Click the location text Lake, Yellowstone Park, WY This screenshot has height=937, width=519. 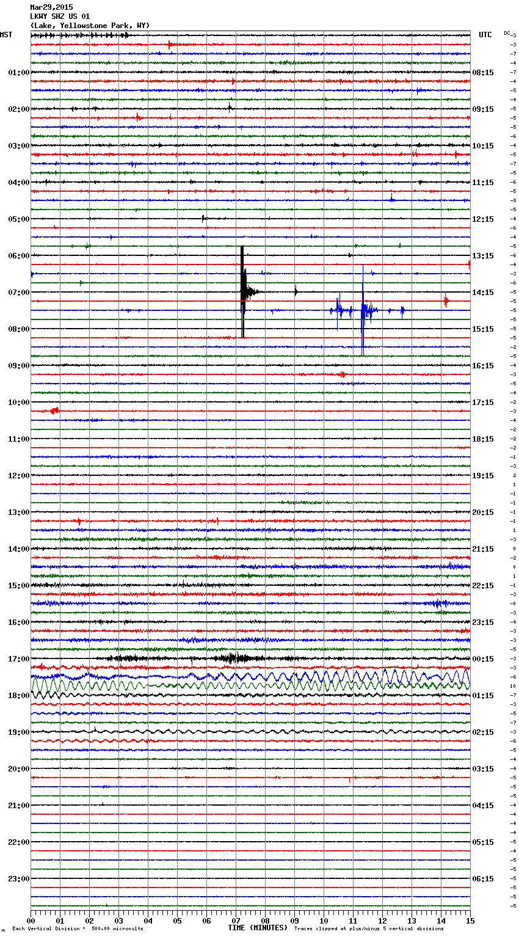pos(90,26)
